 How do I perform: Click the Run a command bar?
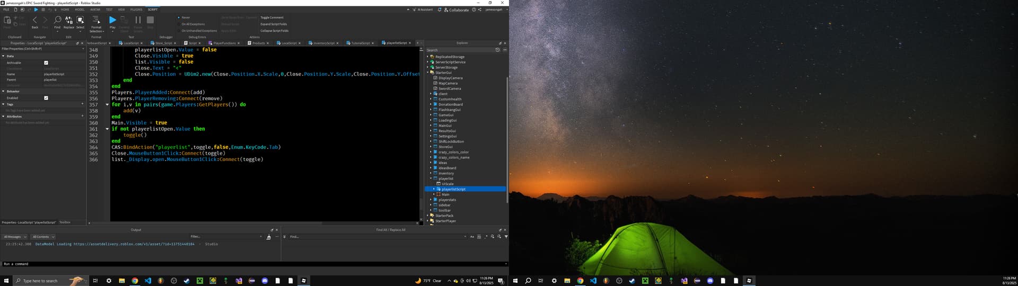(x=254, y=264)
